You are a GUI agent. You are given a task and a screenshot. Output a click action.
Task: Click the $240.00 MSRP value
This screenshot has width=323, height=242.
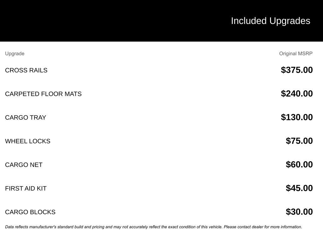click(x=297, y=94)
